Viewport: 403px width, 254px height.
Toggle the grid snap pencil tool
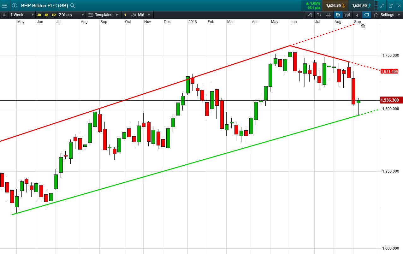(338, 15)
